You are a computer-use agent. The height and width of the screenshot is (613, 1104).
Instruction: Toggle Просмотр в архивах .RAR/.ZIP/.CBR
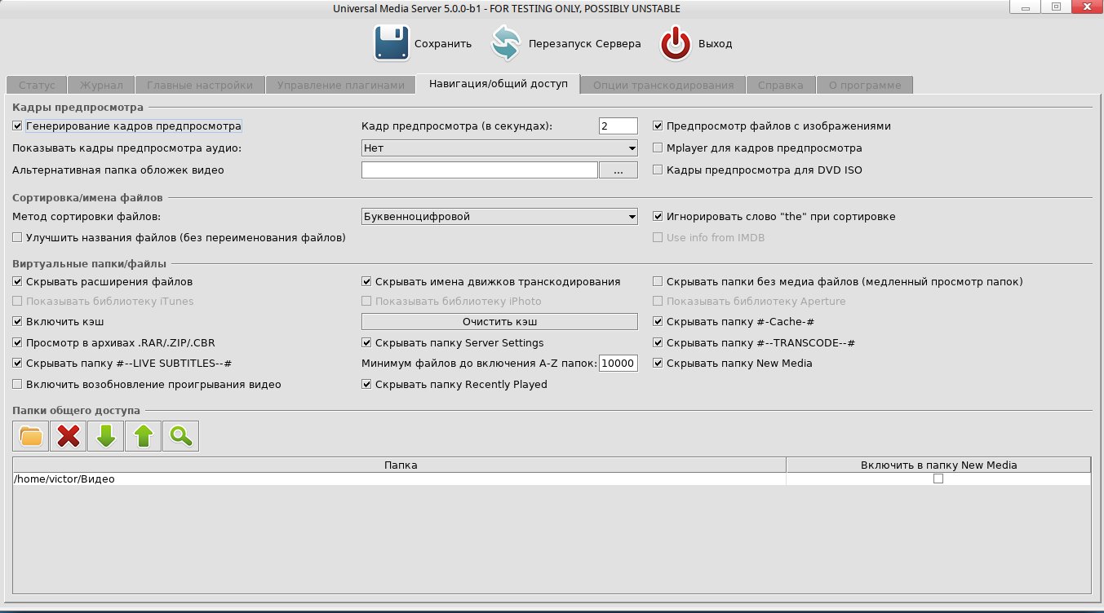click(x=18, y=343)
